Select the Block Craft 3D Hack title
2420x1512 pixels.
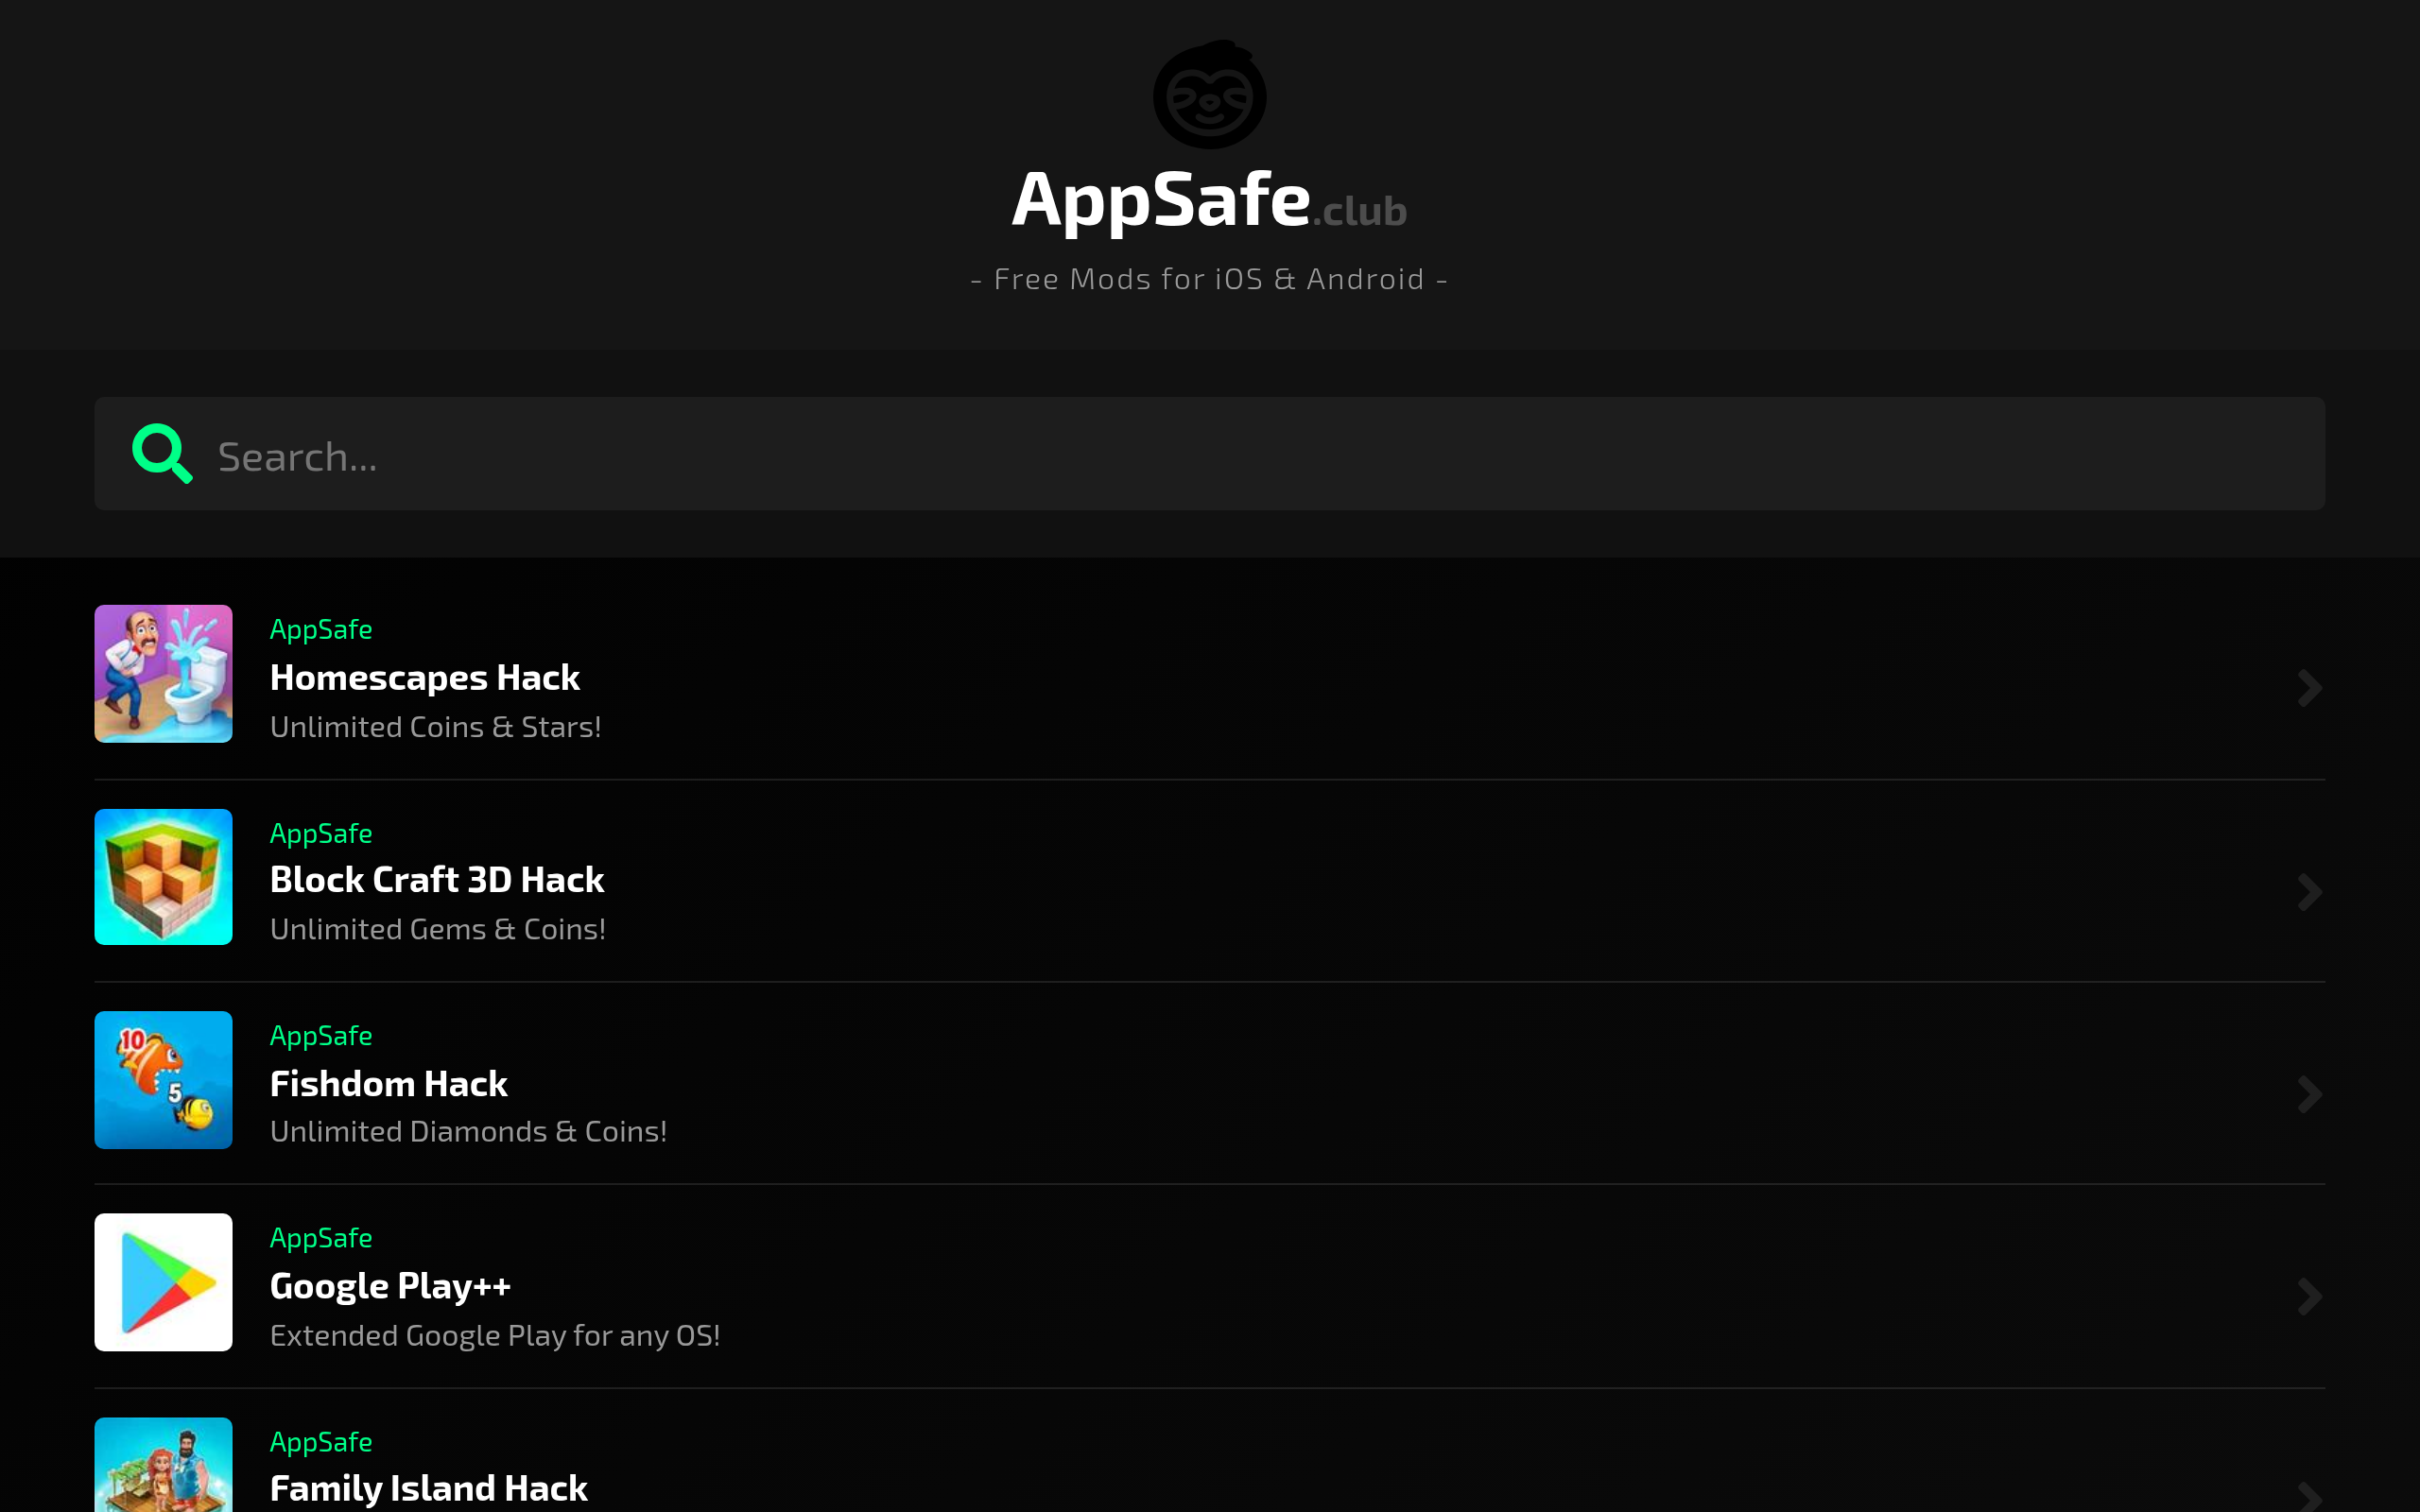[437, 879]
